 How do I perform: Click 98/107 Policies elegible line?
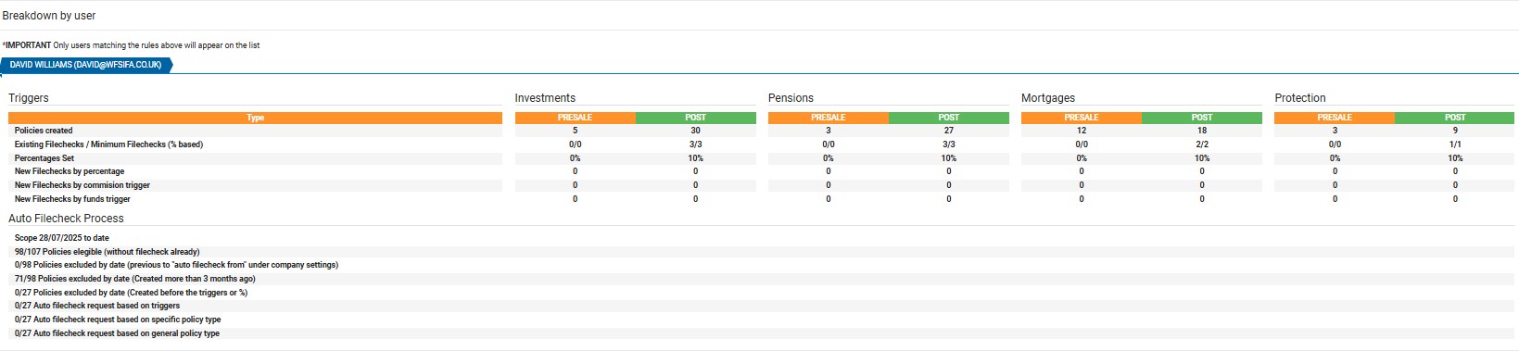point(108,252)
